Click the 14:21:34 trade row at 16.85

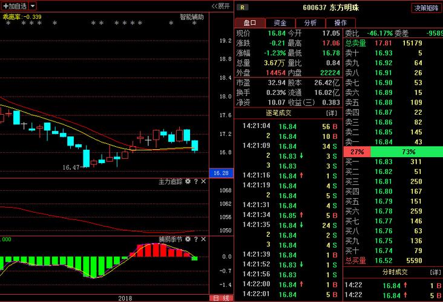pyautogui.click(x=290, y=216)
